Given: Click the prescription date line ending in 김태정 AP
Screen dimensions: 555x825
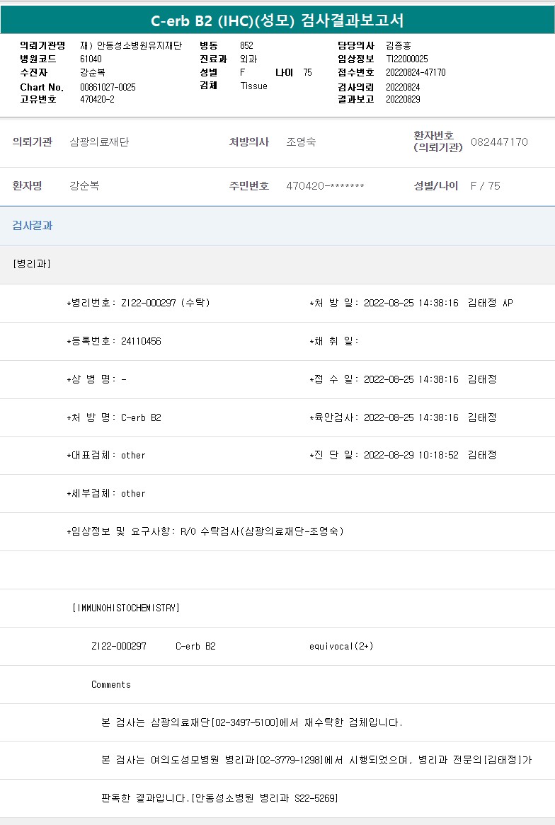Looking at the screenshot, I should (x=411, y=303).
